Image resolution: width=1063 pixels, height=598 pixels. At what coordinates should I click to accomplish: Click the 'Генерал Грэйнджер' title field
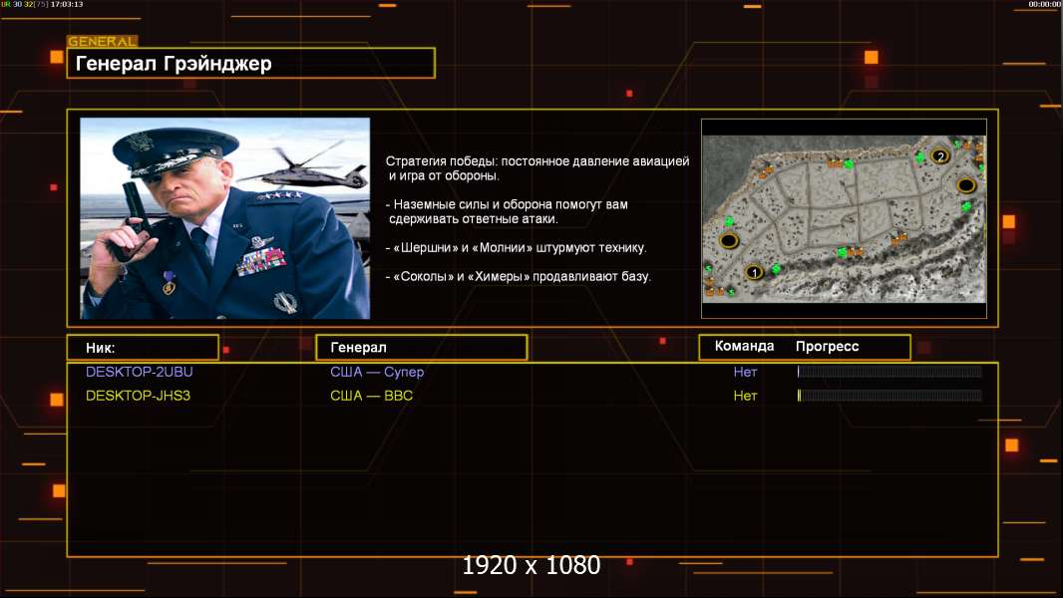tap(250, 64)
